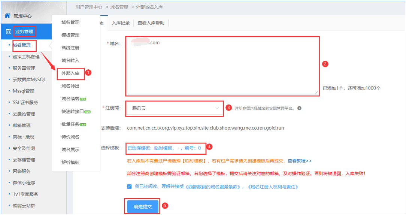Toggle the service terms agreement checkbox
The image size is (406, 215).
coord(129,187)
